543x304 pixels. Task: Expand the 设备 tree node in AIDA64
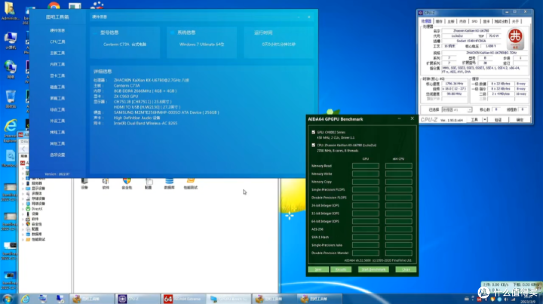[x=24, y=214]
